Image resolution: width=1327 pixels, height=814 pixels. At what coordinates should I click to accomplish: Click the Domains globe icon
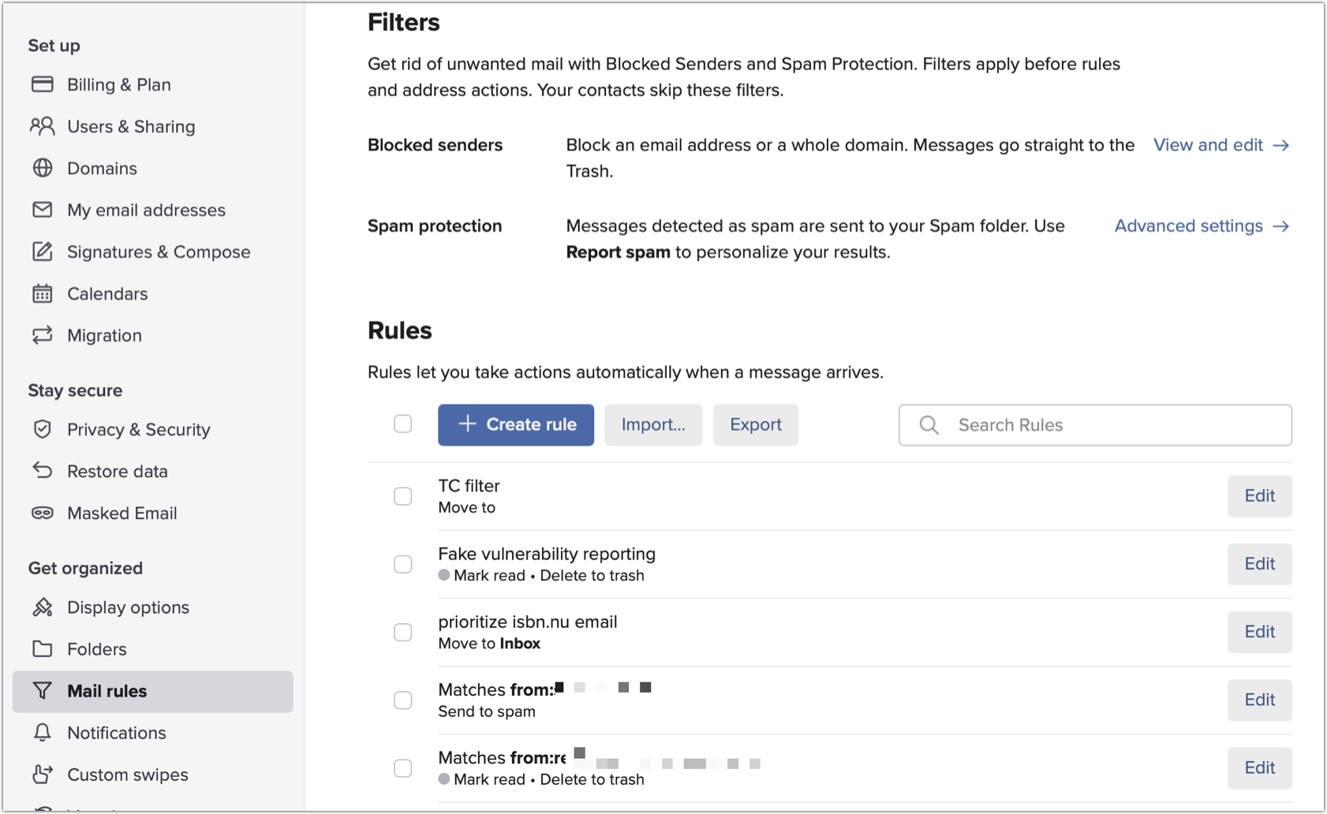coord(43,168)
